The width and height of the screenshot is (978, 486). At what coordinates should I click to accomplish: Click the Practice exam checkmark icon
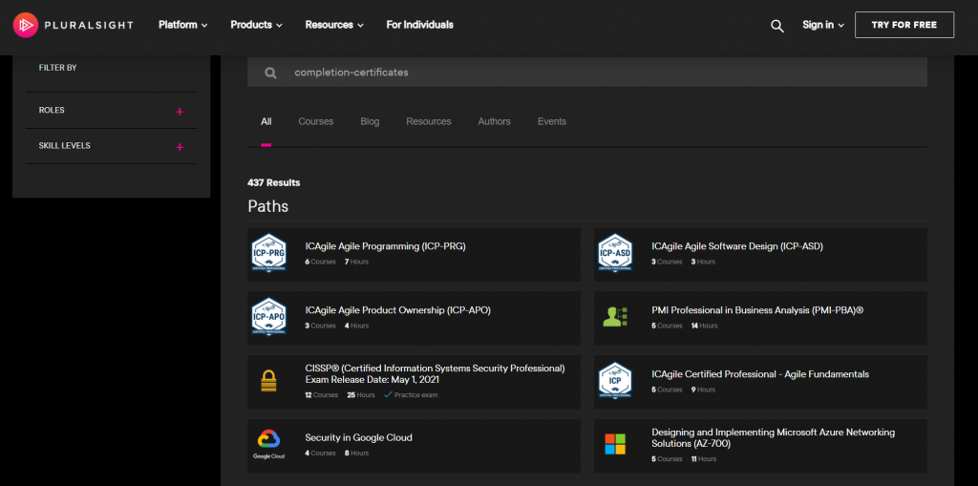388,394
